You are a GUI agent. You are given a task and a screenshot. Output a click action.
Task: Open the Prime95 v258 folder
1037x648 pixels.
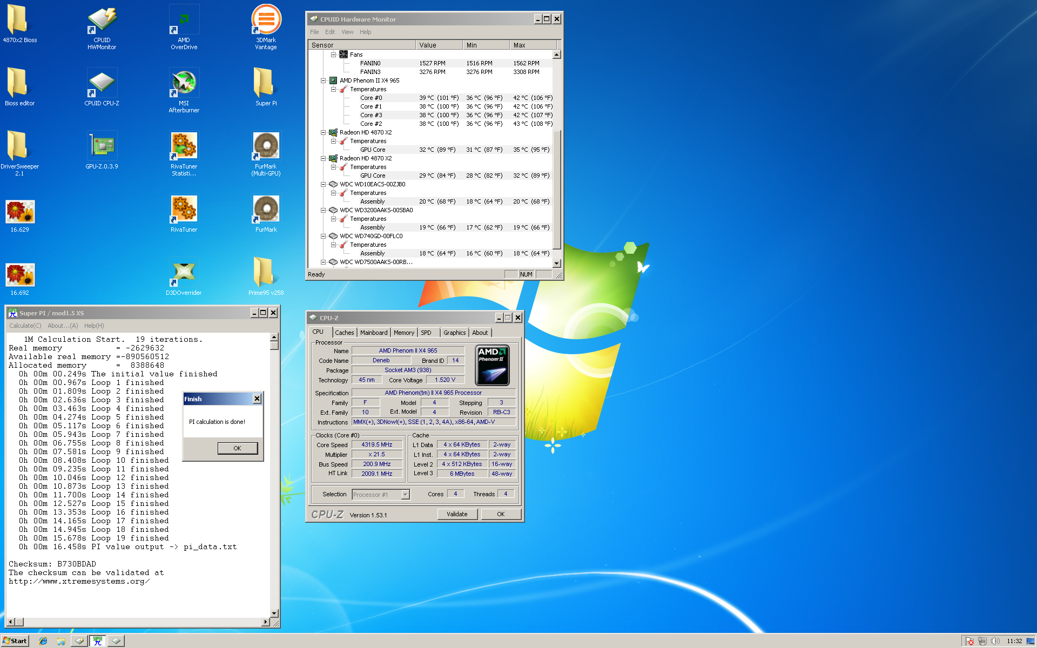pos(266,276)
